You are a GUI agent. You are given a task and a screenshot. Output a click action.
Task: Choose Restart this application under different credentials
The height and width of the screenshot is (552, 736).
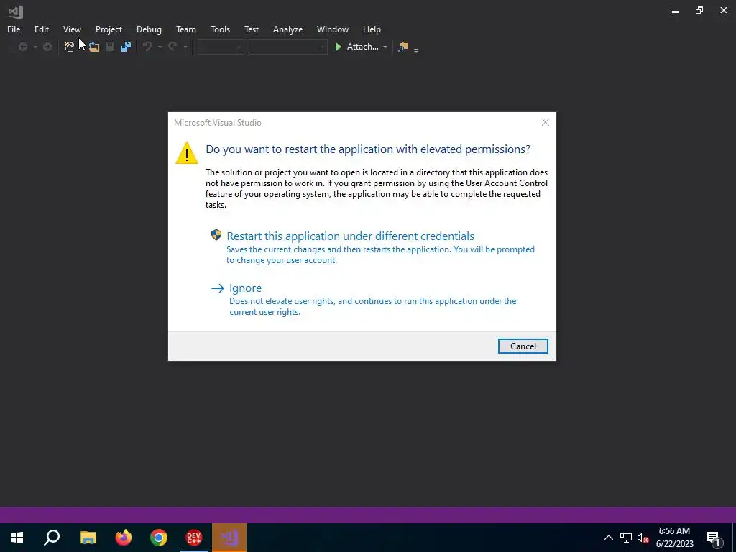(350, 236)
